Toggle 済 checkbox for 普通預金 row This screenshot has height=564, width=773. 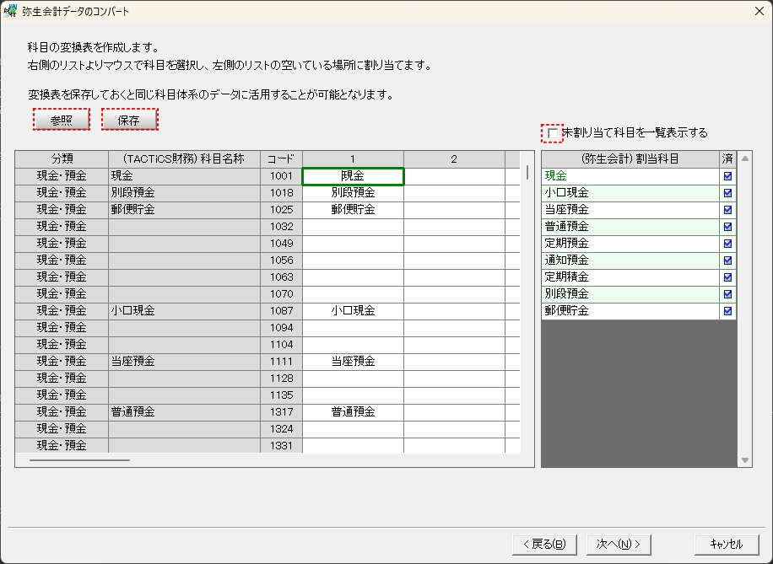[727, 227]
